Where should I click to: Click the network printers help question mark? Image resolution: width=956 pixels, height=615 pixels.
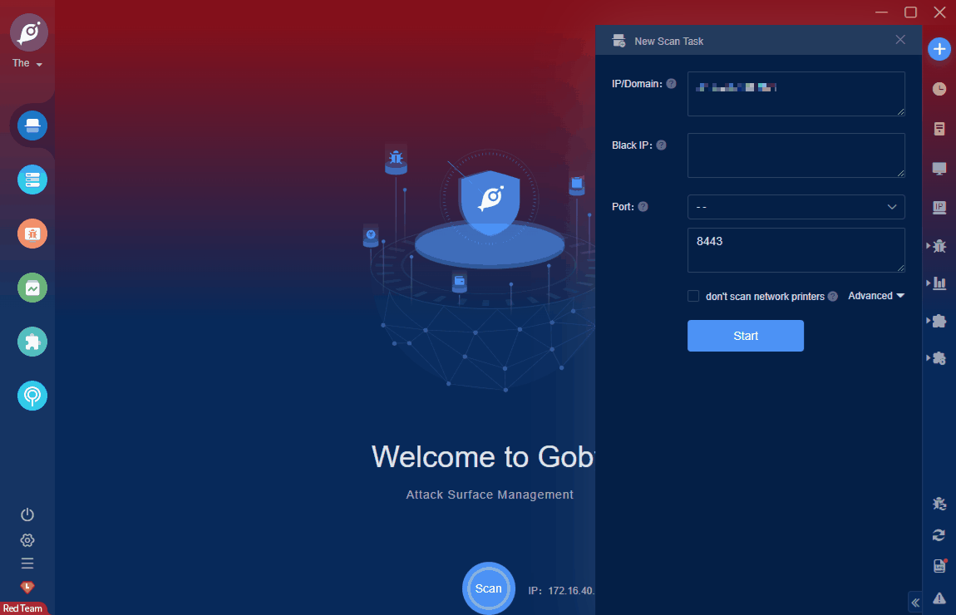[833, 296]
